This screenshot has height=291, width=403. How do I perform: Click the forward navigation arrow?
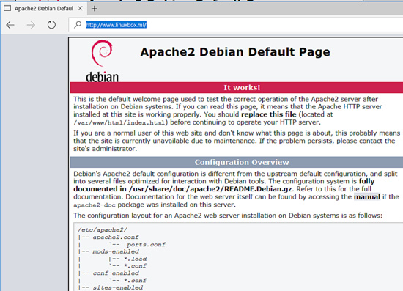31,25
